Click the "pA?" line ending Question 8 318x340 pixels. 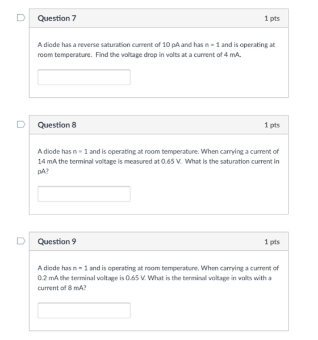(x=43, y=172)
